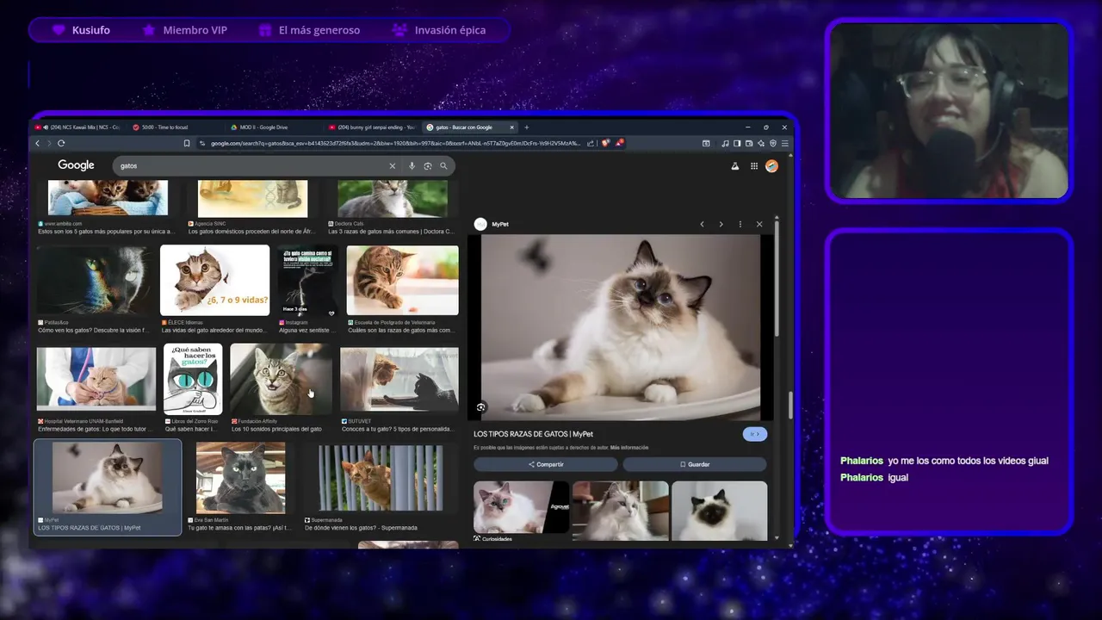Image resolution: width=1102 pixels, height=620 pixels.
Task: Open the Supermanada orange cat thumbnail
Action: (x=381, y=478)
